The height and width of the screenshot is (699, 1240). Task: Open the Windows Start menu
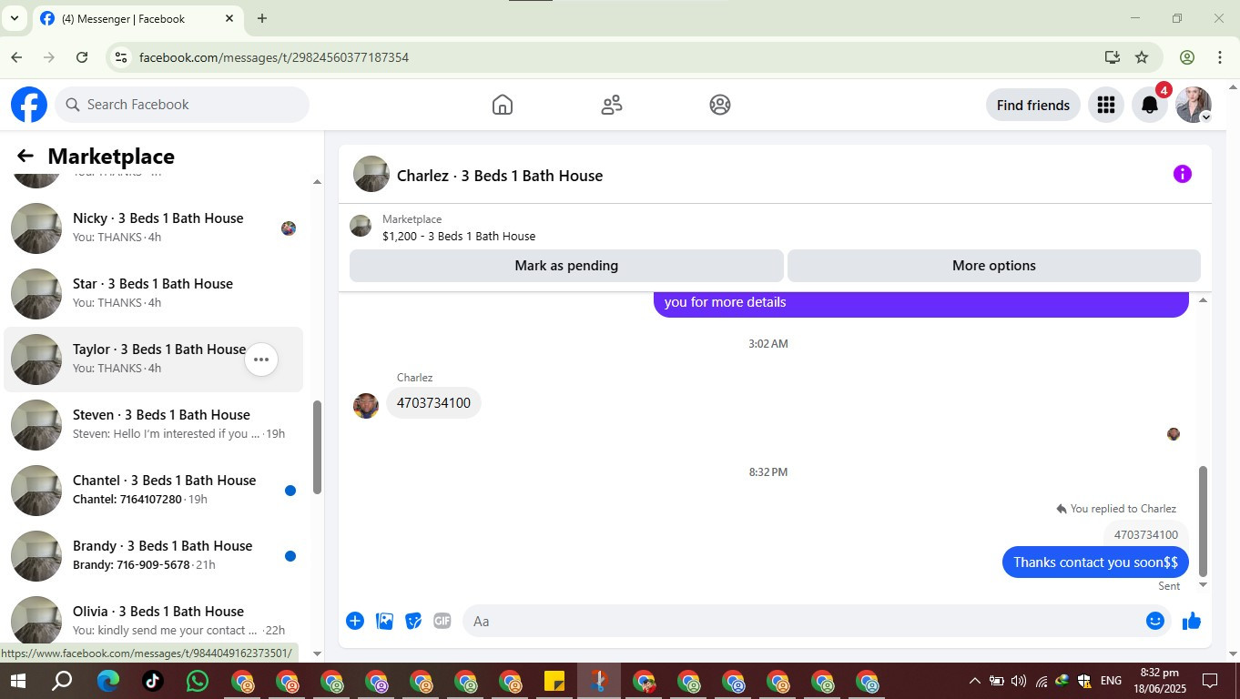(18, 681)
